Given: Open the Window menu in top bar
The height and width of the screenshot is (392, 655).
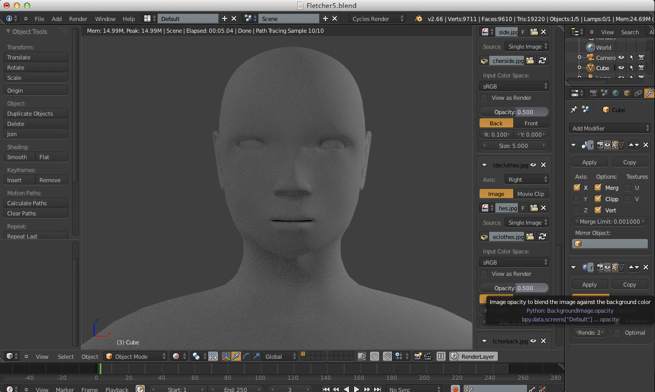Looking at the screenshot, I should (105, 18).
